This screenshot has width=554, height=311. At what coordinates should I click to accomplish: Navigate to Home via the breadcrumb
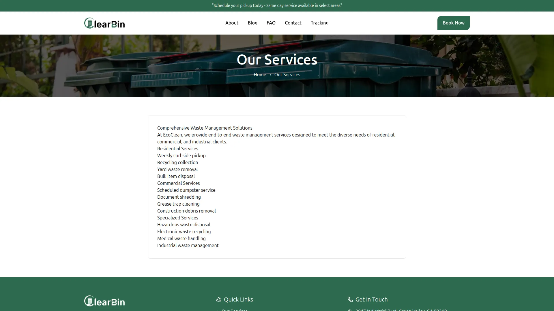(259, 75)
